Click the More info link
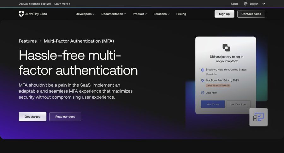The height and width of the screenshot is (153, 284). click(211, 74)
